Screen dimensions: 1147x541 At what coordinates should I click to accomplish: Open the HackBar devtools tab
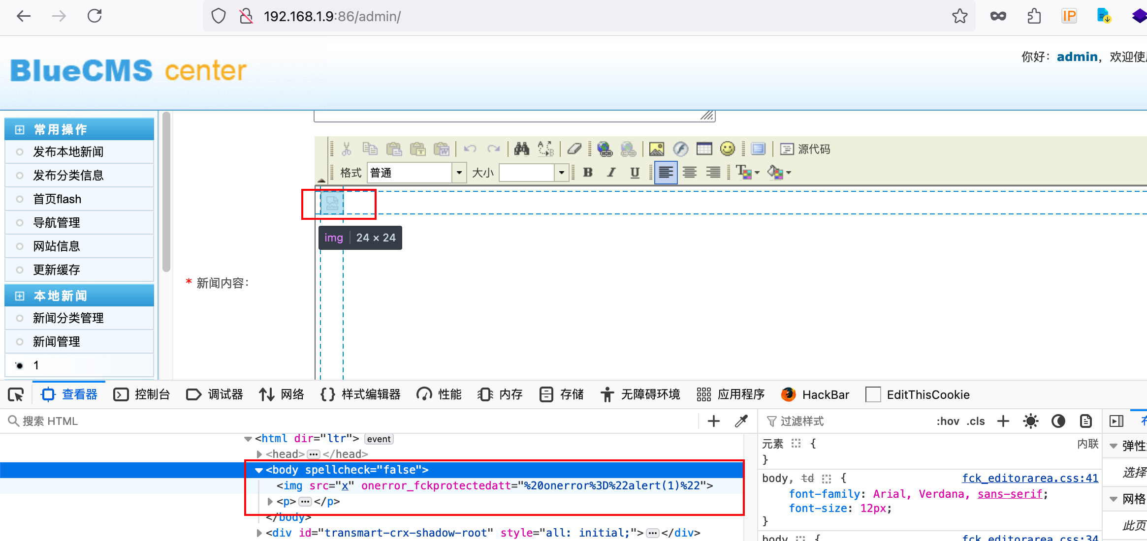click(x=815, y=394)
